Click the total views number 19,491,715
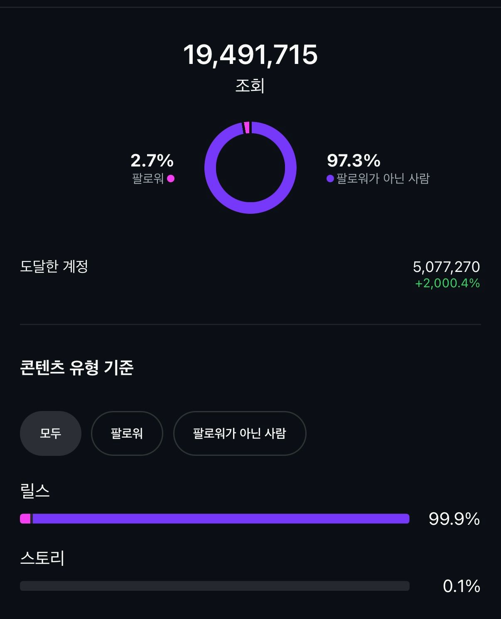 250,54
